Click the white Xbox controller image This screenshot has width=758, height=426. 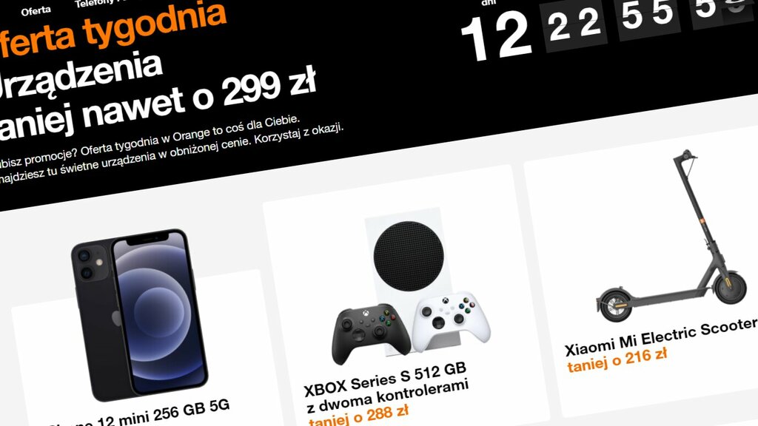click(x=451, y=319)
